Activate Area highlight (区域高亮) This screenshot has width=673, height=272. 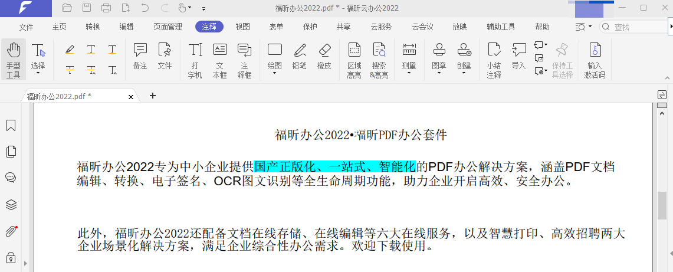pyautogui.click(x=354, y=61)
